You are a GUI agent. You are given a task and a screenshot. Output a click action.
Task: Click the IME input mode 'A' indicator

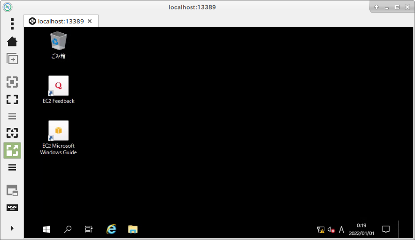tap(341, 230)
